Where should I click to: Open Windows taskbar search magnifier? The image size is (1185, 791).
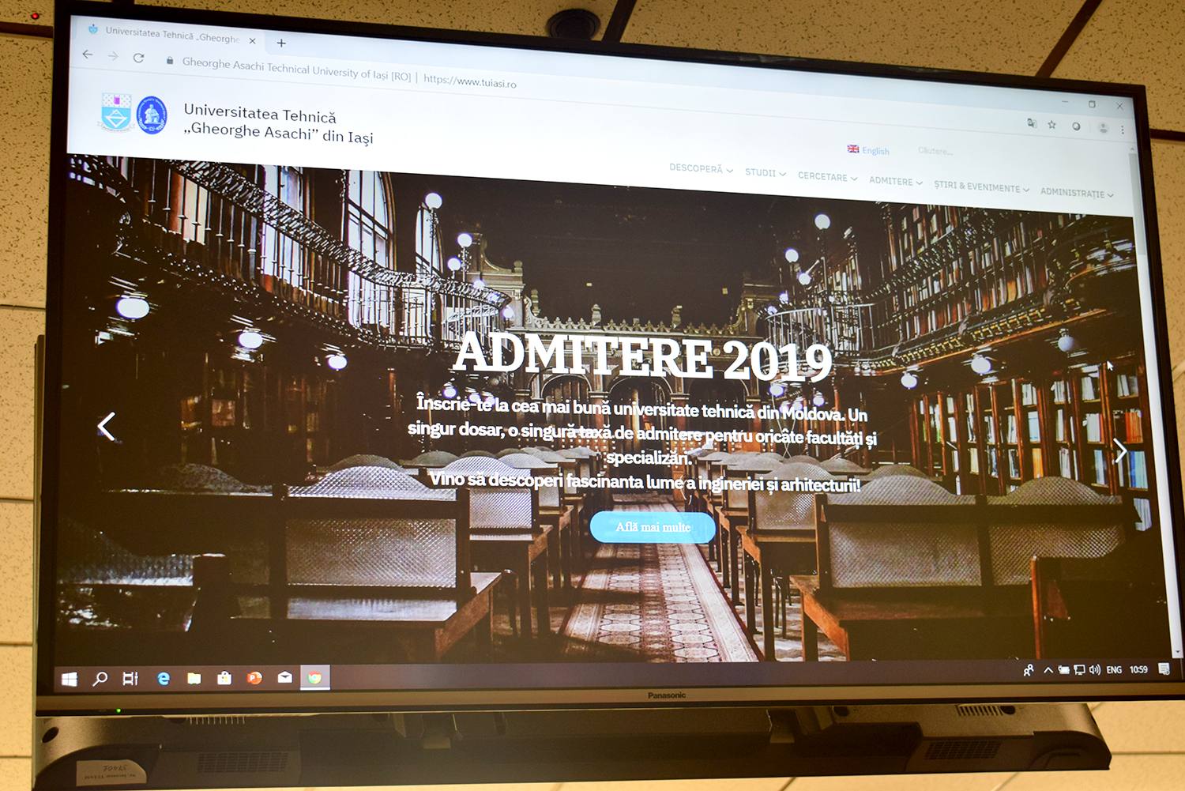click(100, 679)
